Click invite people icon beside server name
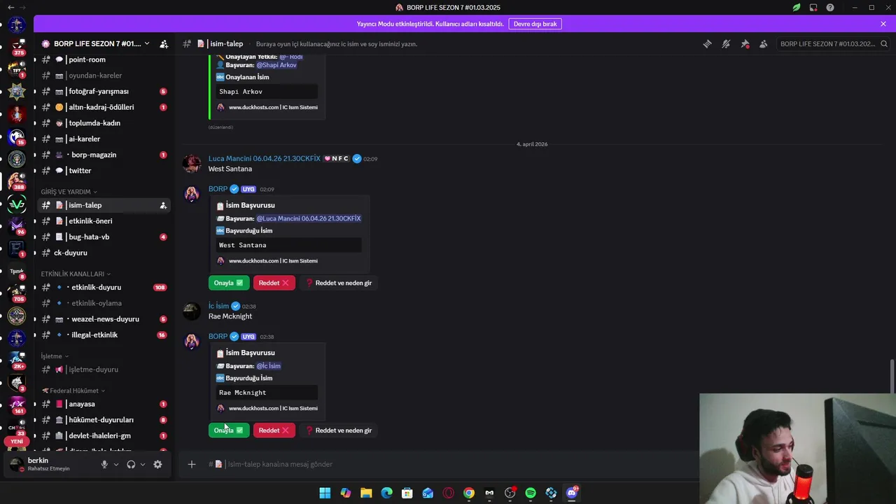The height and width of the screenshot is (504, 896). (164, 43)
